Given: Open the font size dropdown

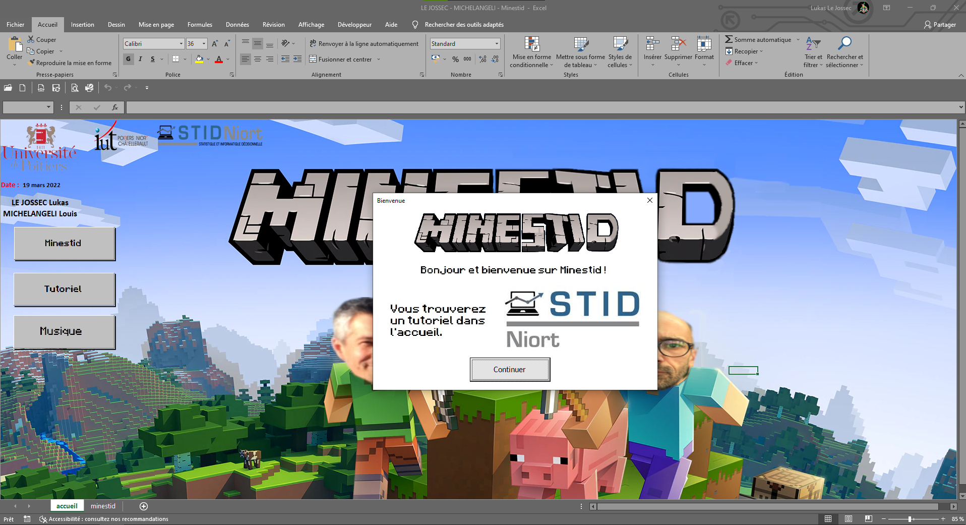Looking at the screenshot, I should (x=204, y=44).
